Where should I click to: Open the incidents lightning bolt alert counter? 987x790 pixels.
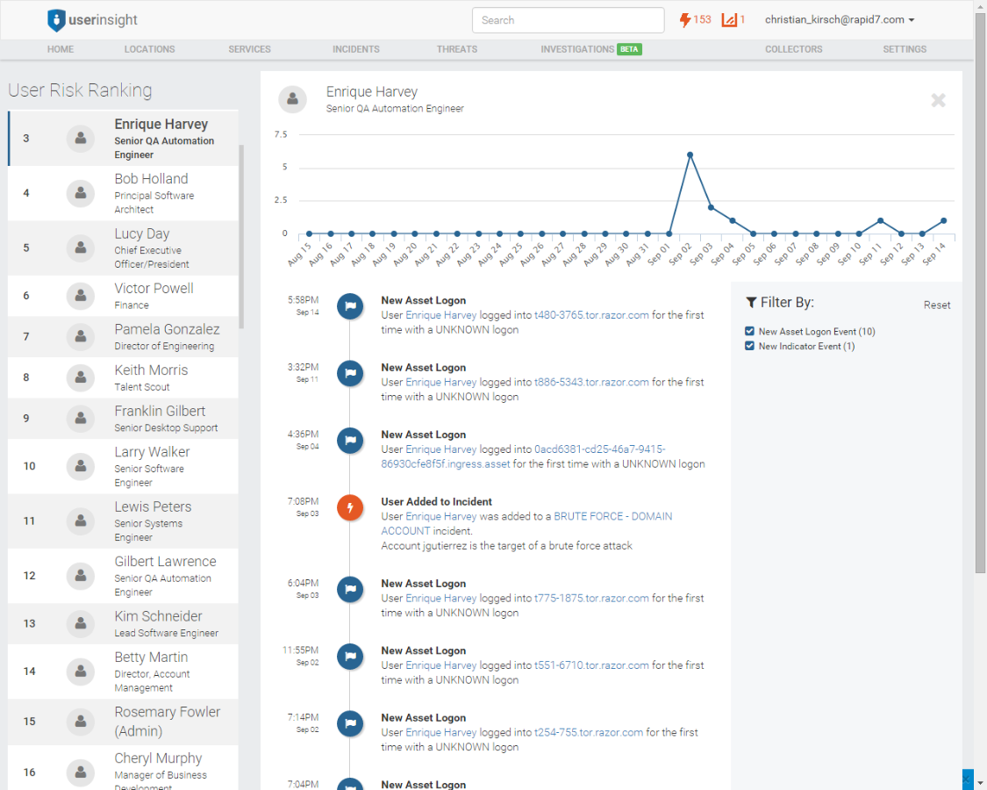695,19
